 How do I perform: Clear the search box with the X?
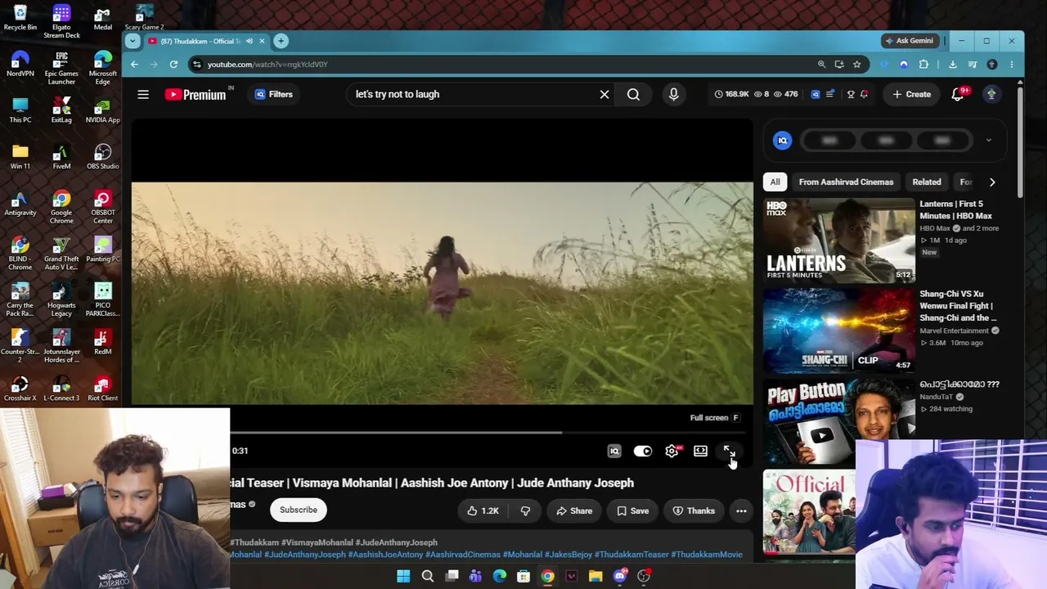[x=604, y=94]
